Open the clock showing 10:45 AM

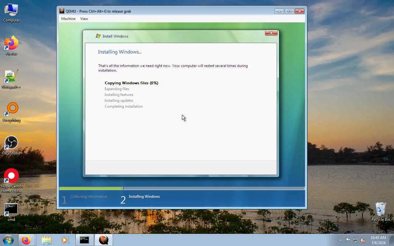[378, 240]
